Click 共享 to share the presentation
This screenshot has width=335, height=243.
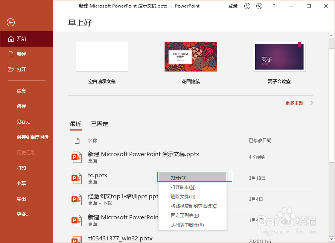coord(21,183)
